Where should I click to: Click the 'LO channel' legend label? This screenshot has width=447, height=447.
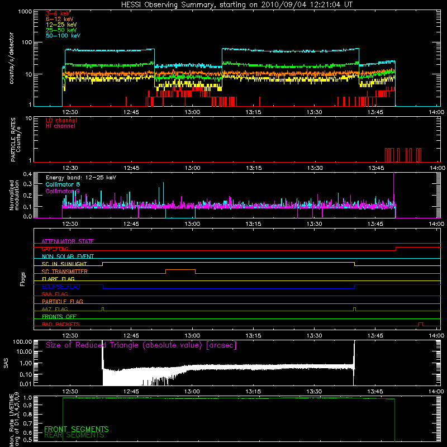(x=61, y=121)
